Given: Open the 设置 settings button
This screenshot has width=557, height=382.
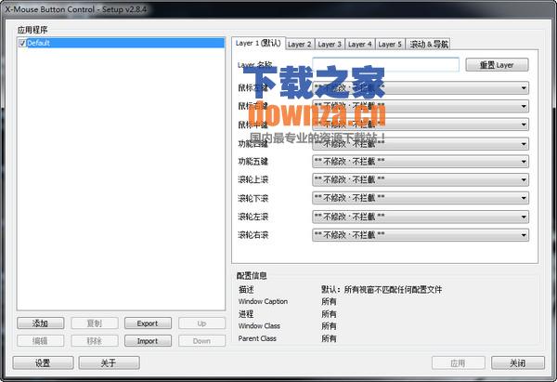Looking at the screenshot, I should tap(43, 362).
